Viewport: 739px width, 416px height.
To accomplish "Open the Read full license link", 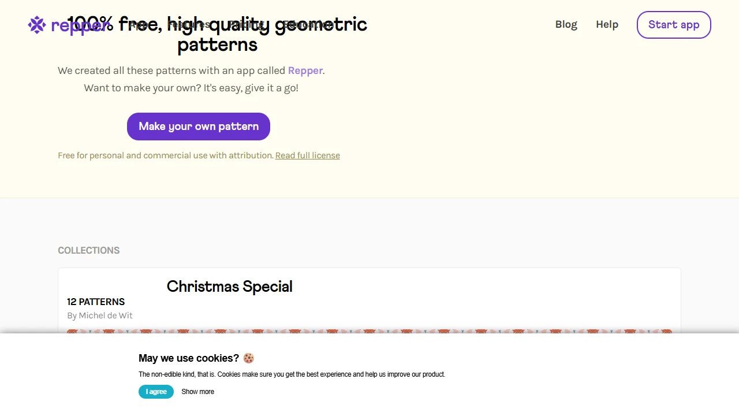I will click(x=307, y=155).
